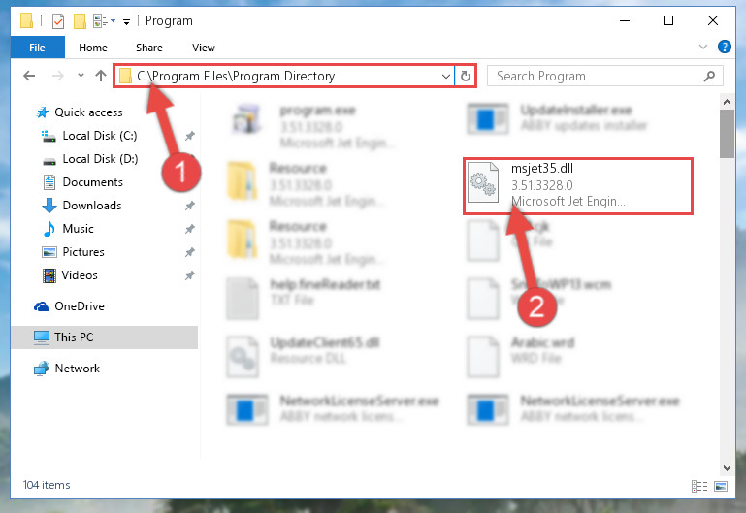The image size is (746, 513).
Task: Click the pin icon next to Pictures
Action: pyautogui.click(x=190, y=252)
